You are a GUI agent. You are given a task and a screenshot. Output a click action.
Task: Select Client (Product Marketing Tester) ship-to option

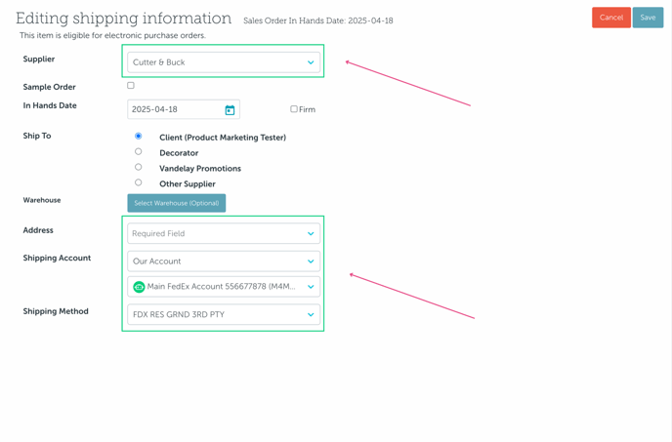pos(139,137)
